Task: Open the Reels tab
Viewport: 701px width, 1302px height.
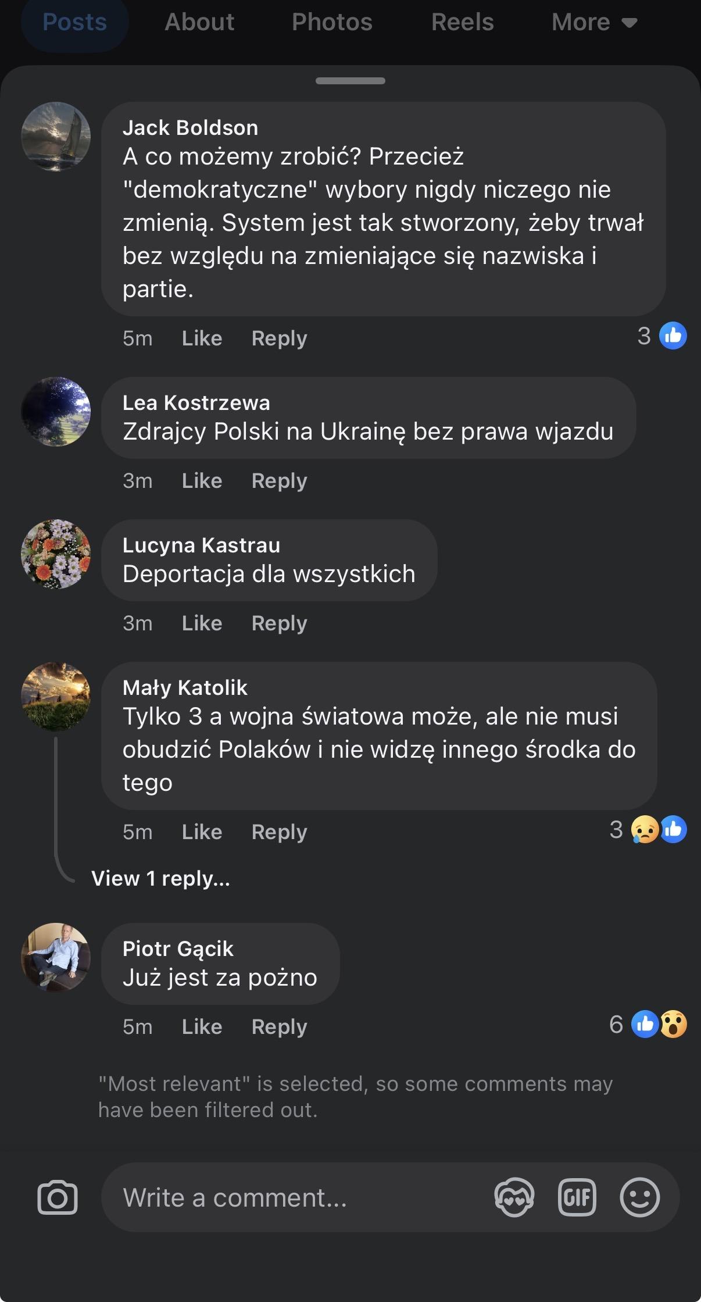Action: coord(462,23)
